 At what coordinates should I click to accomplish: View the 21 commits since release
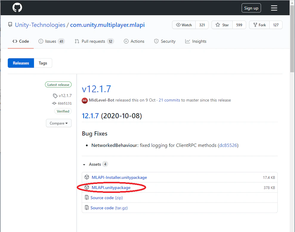169,100
